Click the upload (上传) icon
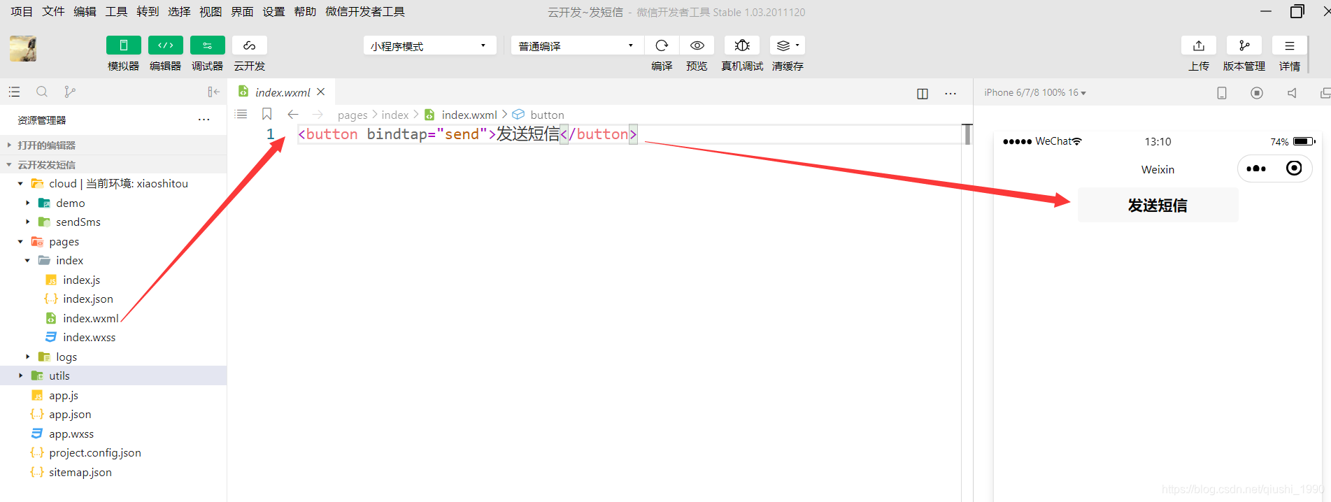 point(1199,45)
